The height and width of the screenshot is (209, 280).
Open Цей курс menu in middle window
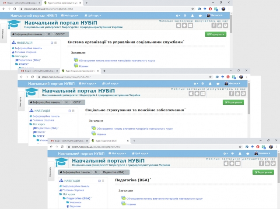110,84
